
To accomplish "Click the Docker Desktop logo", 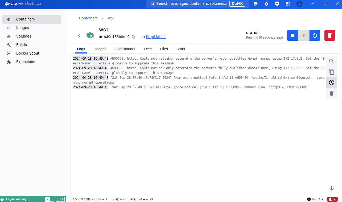I will (23, 4).
